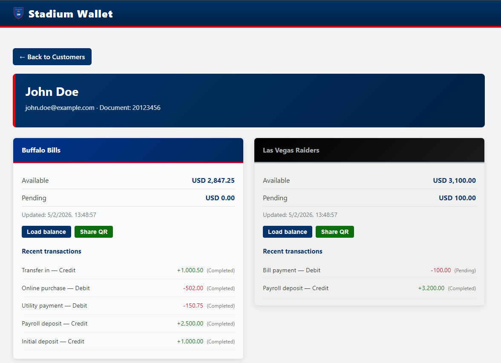Load balance for Las Vegas Raiders wallet
Screen dimensions: 501x363
point(288,232)
